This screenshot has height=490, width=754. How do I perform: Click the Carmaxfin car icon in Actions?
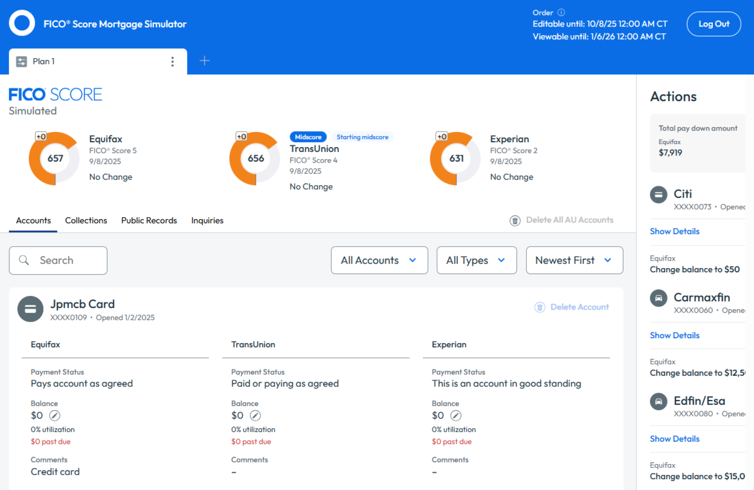tap(659, 298)
